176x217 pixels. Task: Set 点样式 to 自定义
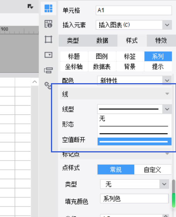click(x=152, y=169)
